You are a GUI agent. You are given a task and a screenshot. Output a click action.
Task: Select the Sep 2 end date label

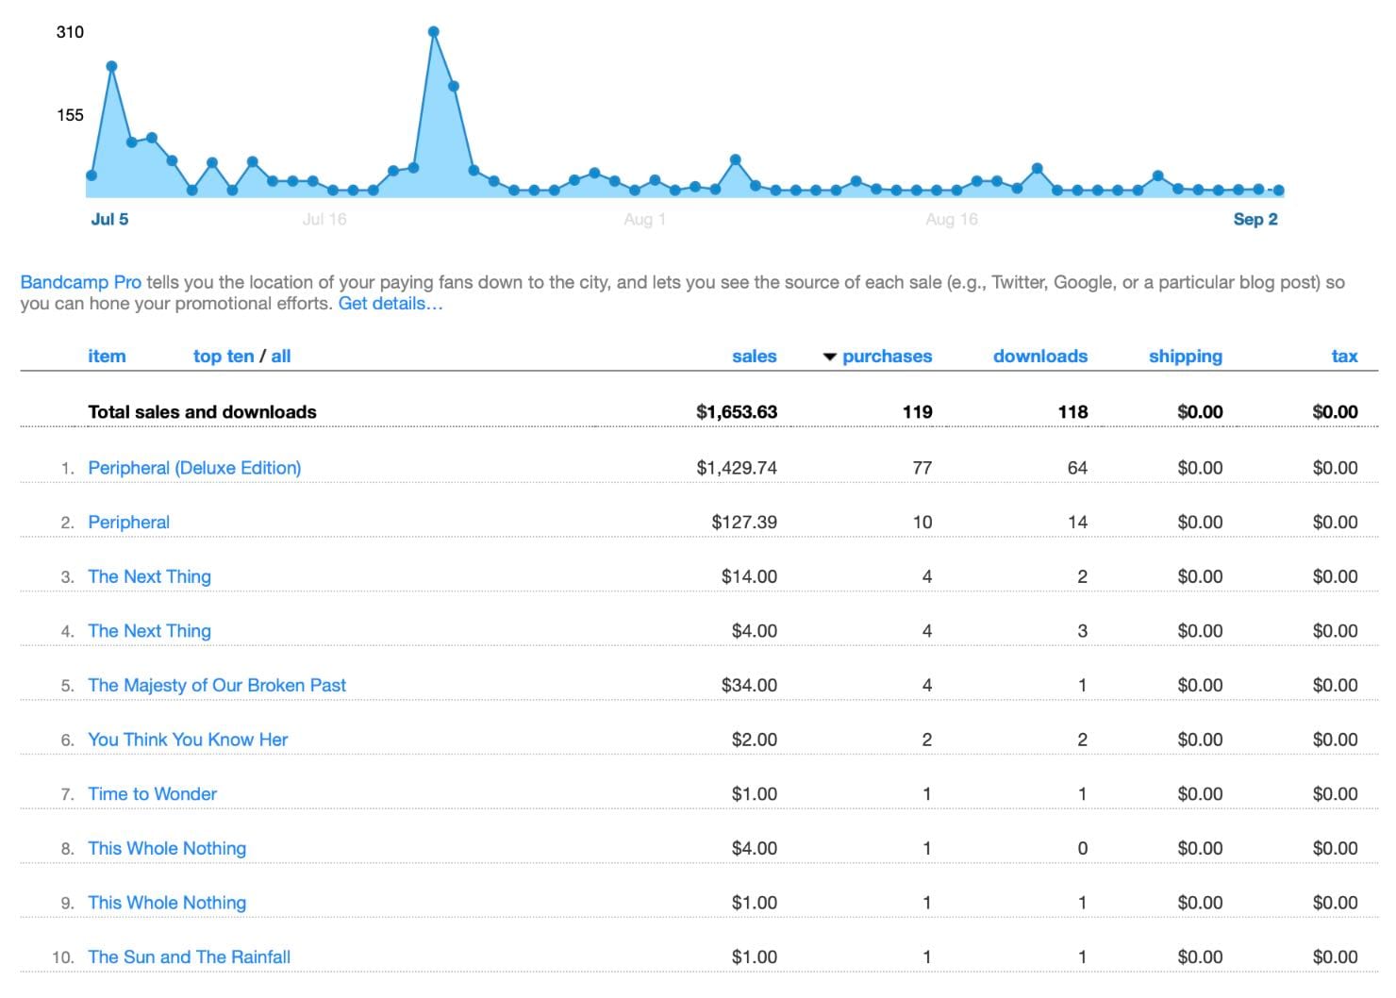pos(1255,220)
